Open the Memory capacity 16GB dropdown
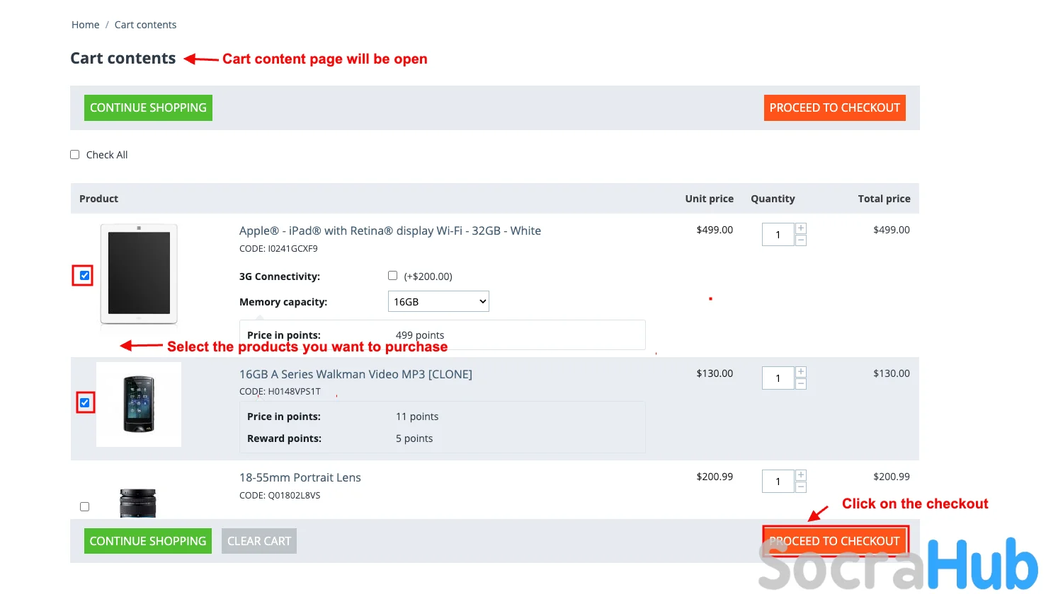This screenshot has width=1058, height=594. tap(438, 301)
